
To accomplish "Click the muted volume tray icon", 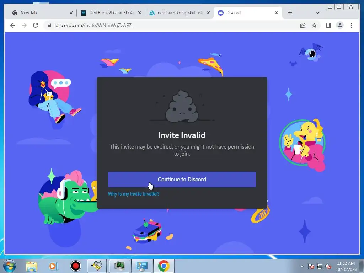I will pyautogui.click(x=328, y=266).
